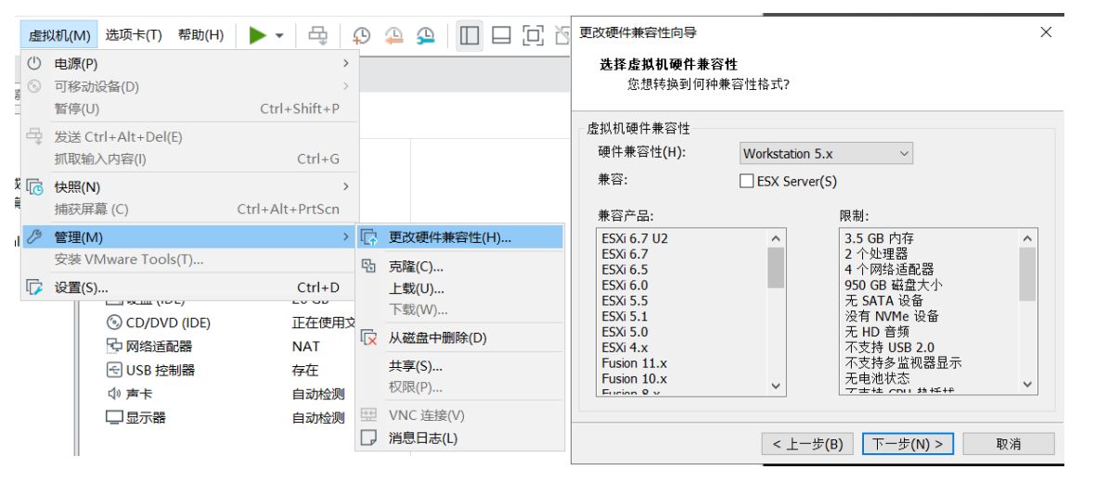The width and height of the screenshot is (1095, 482).
Task: Choose 克隆(C)... from submenu
Action: (x=459, y=267)
